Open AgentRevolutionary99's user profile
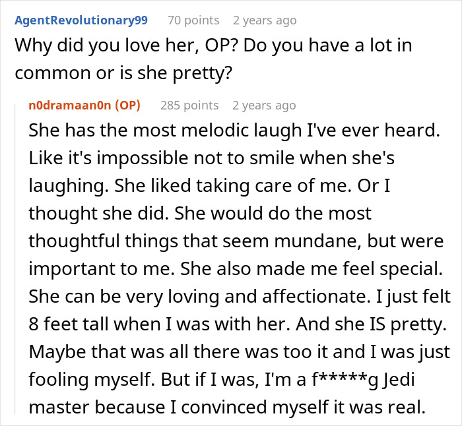Viewport: 462px width, 426px height. click(x=81, y=20)
